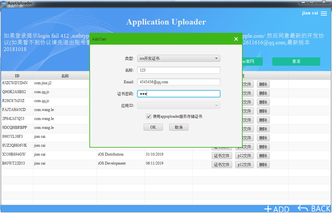The width and height of the screenshot is (332, 213).
Task: Click 删除 for the 65ZCWDYD4N certificate
Action: [x=263, y=84]
